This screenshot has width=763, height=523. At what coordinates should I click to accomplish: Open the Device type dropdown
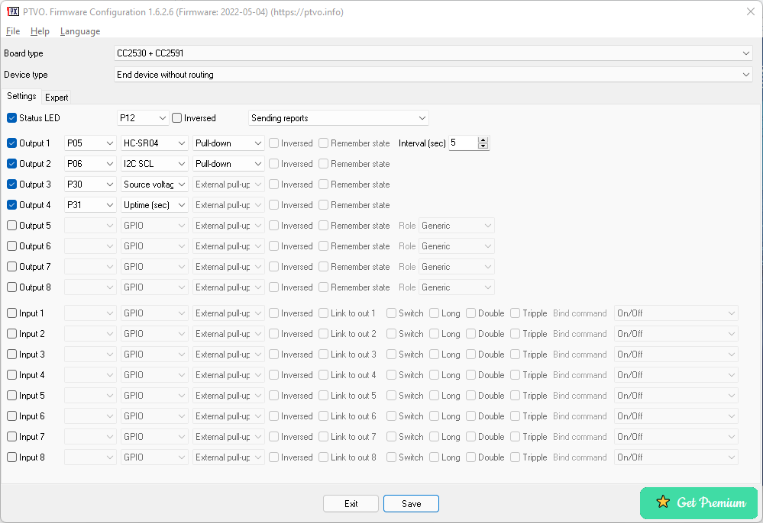pyautogui.click(x=745, y=74)
